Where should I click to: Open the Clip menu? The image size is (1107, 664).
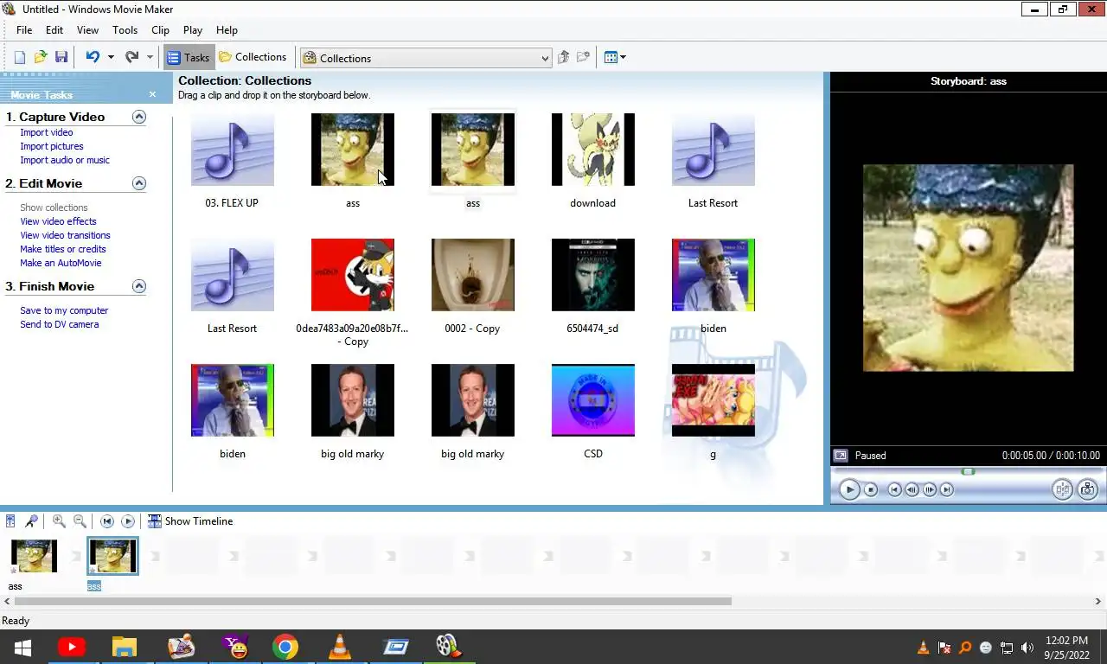pyautogui.click(x=160, y=29)
